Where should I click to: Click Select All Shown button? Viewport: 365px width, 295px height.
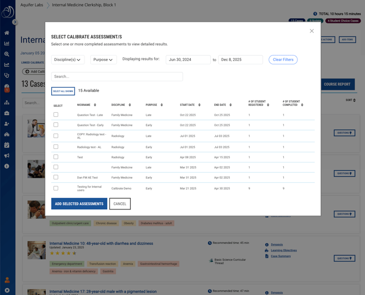(x=63, y=91)
